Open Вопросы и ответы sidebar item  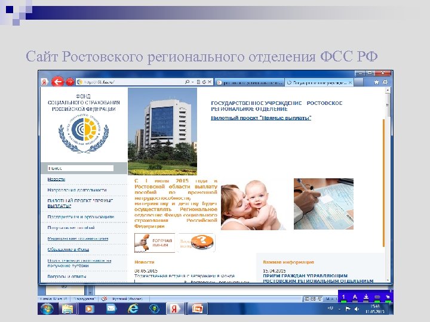67,277
